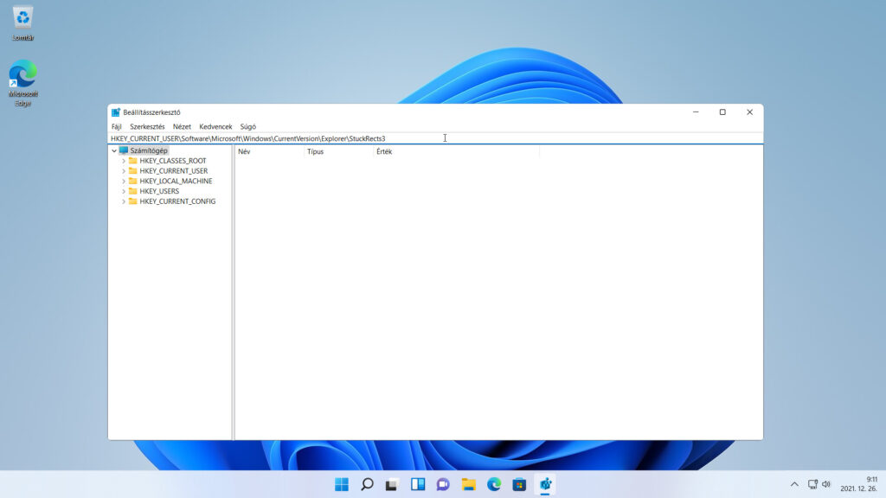The height and width of the screenshot is (498, 886).
Task: Open the Fájl menu
Action: tap(117, 127)
